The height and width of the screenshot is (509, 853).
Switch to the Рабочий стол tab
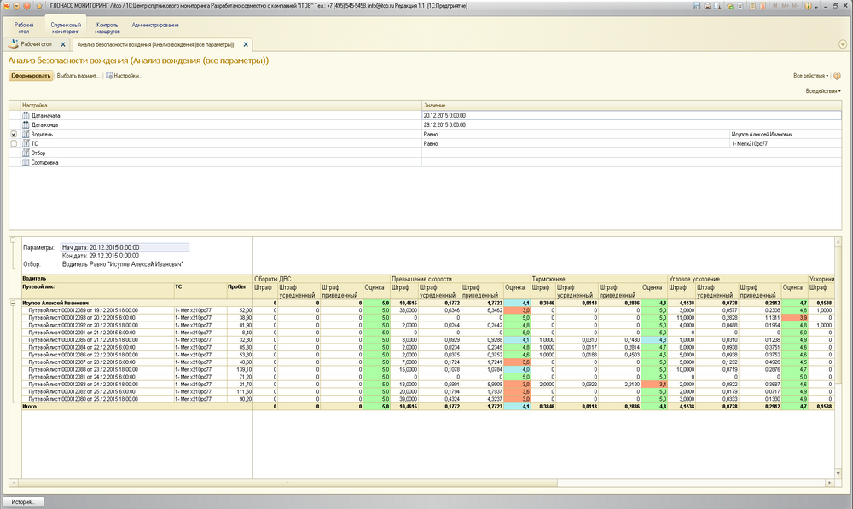[37, 44]
